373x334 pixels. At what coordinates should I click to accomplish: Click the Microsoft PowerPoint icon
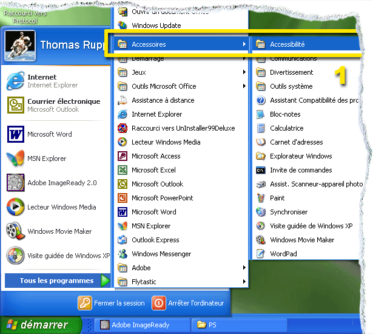coord(123,198)
